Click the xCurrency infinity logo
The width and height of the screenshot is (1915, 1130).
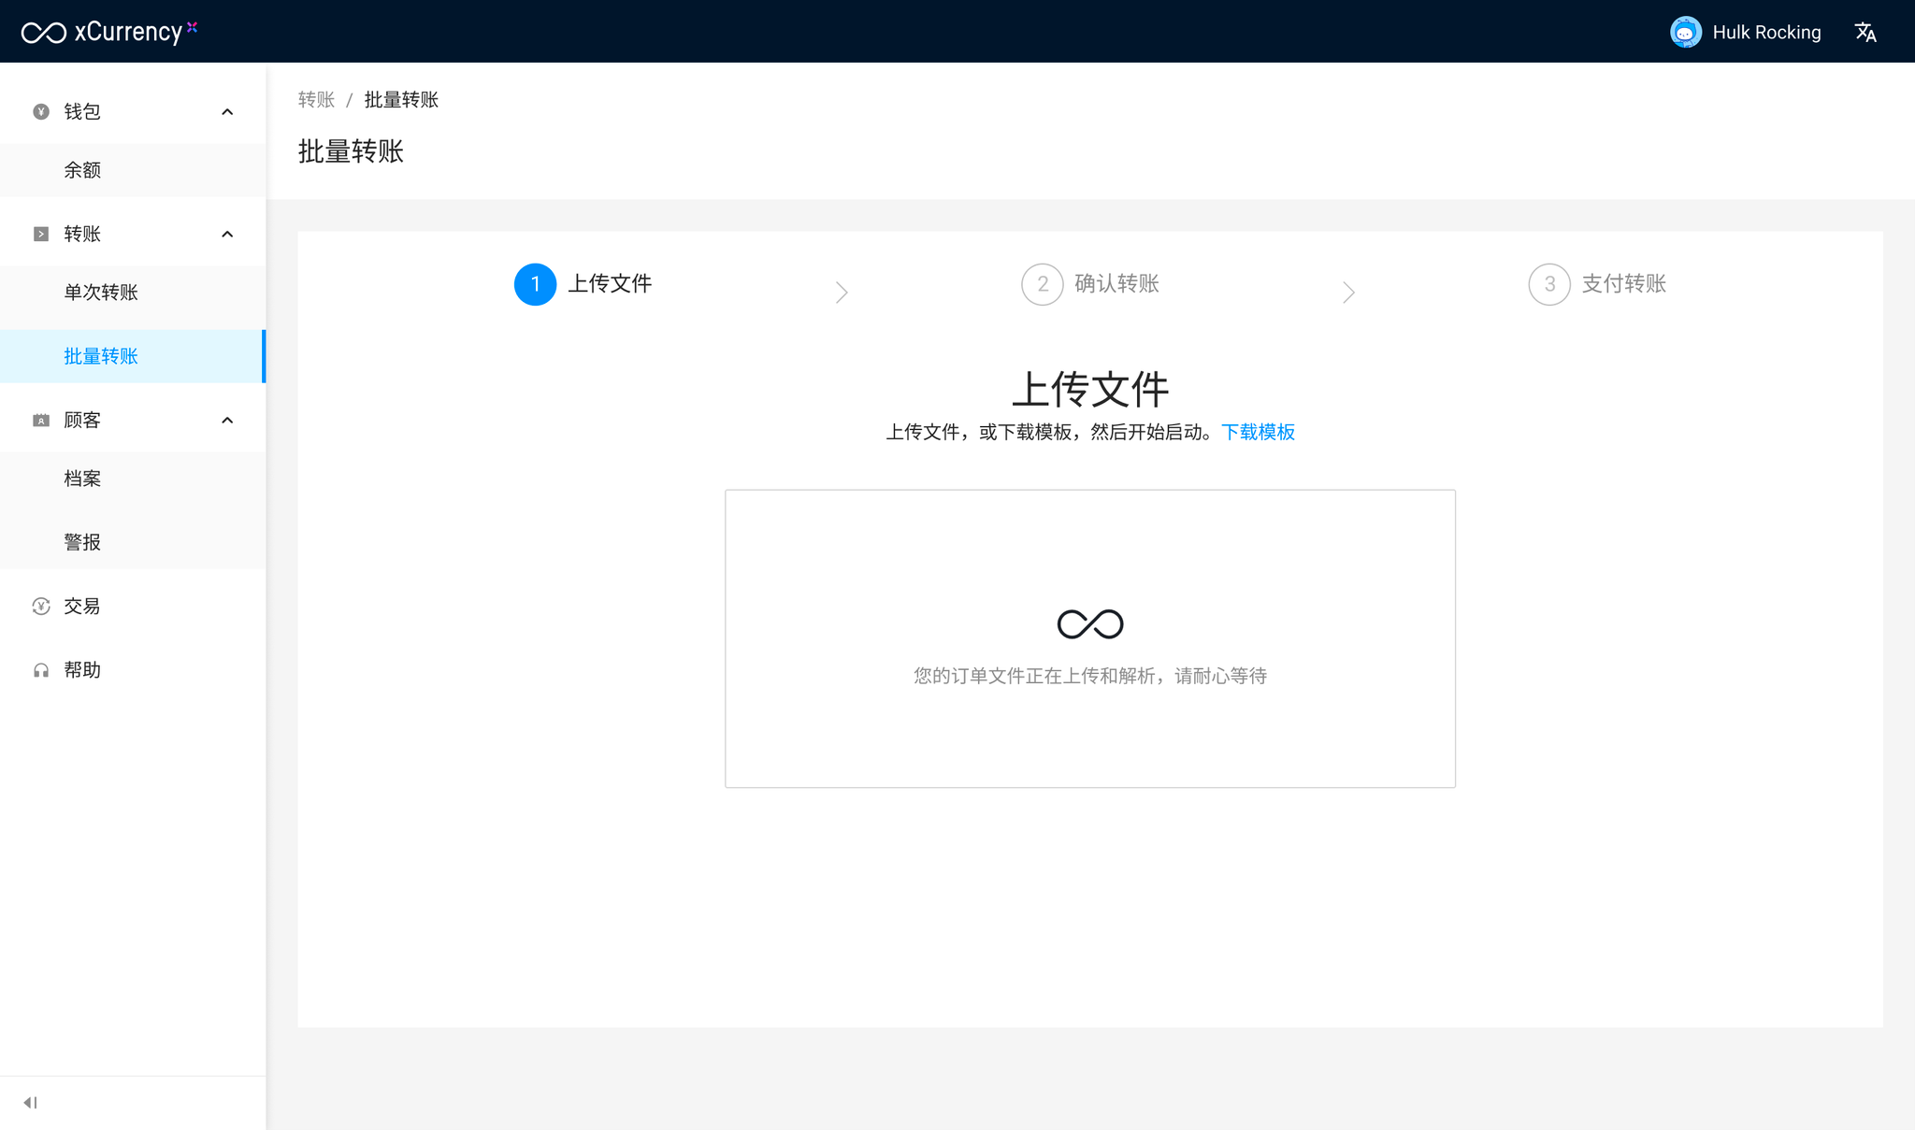click(44, 33)
